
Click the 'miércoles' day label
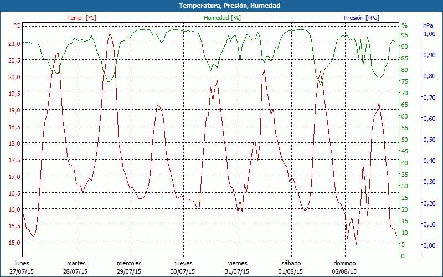pyautogui.click(x=129, y=263)
